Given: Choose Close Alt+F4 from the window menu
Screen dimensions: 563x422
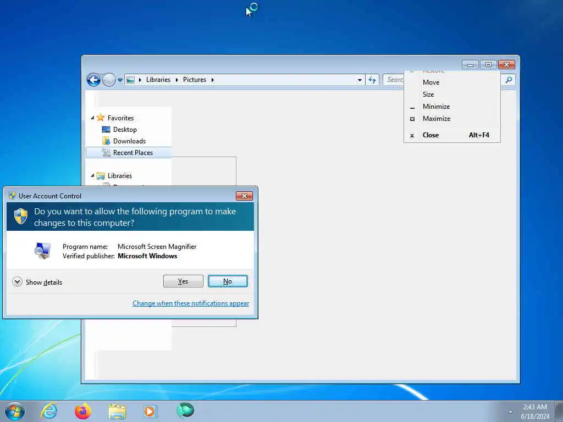Looking at the screenshot, I should pyautogui.click(x=452, y=135).
